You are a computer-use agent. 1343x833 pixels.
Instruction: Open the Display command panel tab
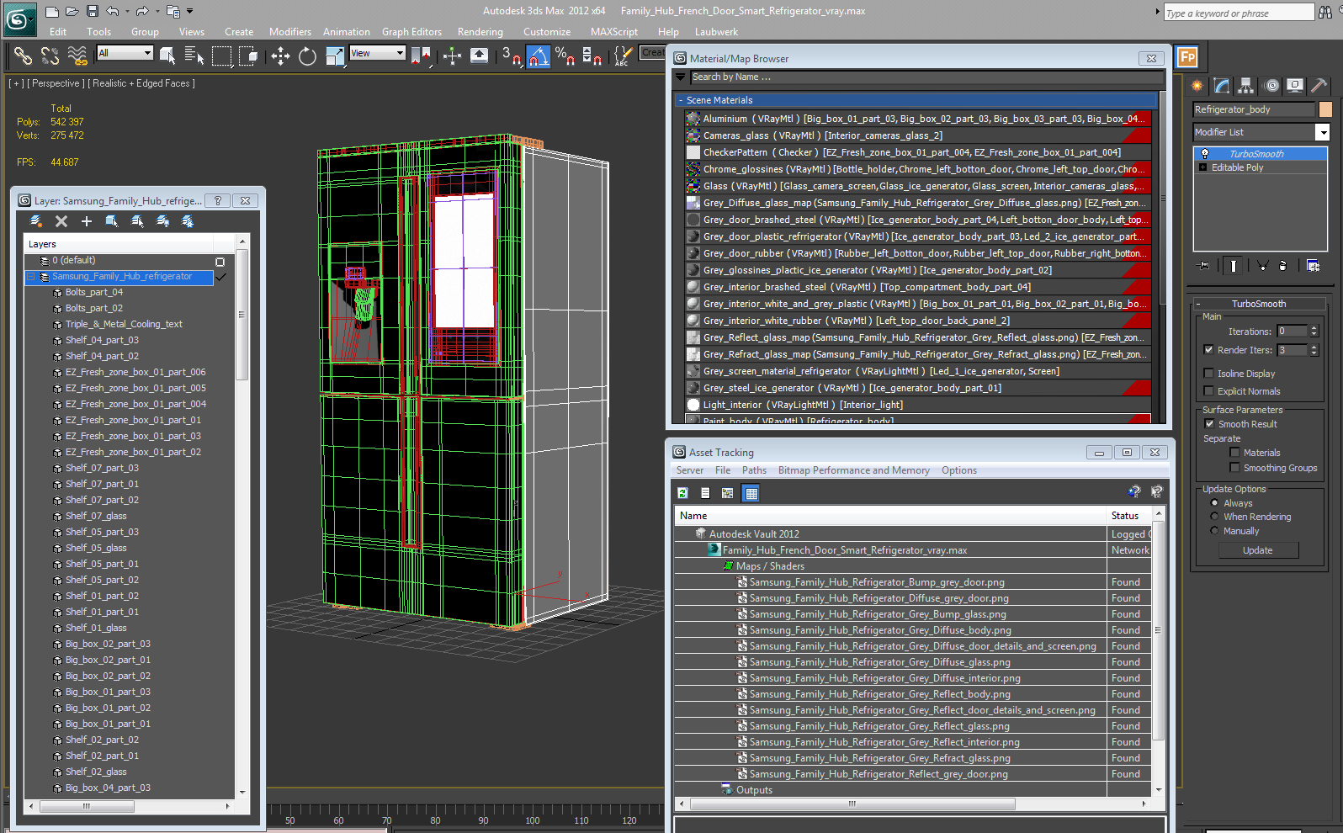1296,86
